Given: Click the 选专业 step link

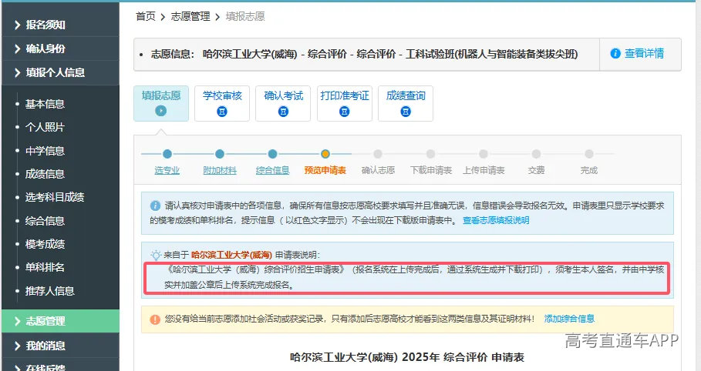Looking at the screenshot, I should [167, 171].
